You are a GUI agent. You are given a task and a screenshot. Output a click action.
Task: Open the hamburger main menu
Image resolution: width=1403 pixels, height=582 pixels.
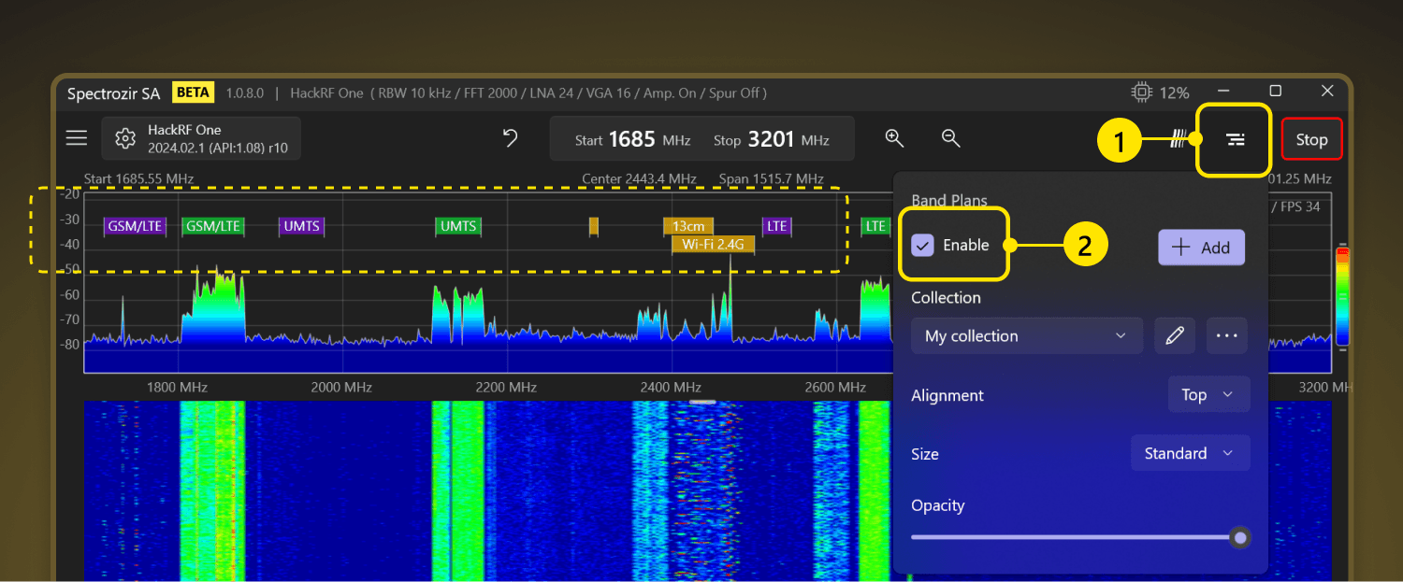pos(77,138)
